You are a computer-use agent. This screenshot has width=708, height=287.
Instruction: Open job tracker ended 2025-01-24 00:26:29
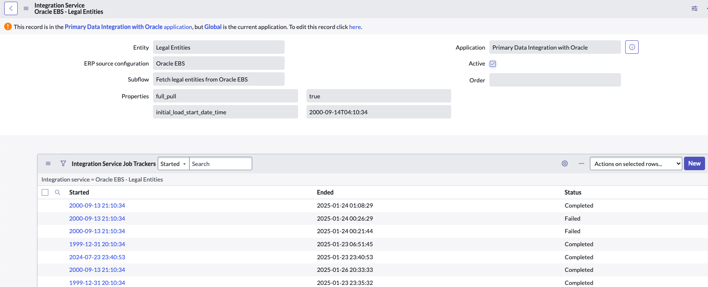97,219
